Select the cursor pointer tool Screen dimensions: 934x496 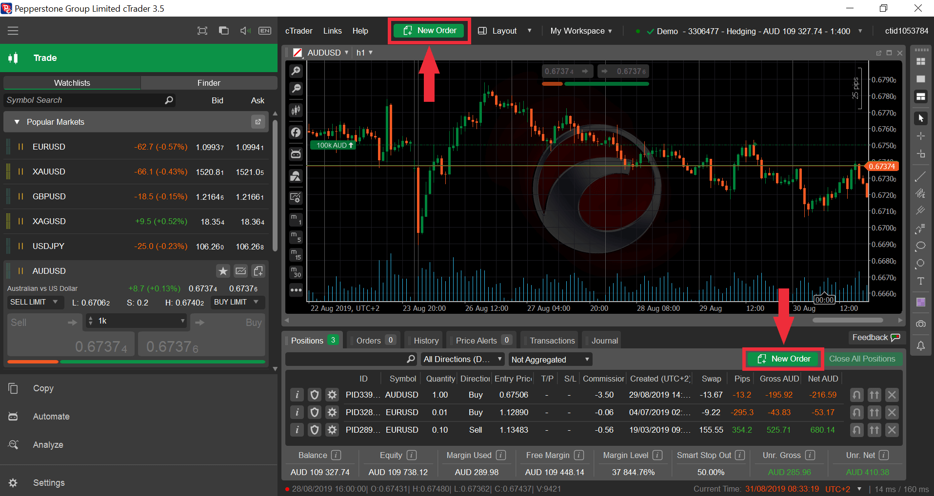(x=921, y=118)
